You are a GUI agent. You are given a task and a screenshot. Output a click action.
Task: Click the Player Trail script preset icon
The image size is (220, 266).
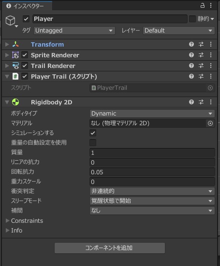click(x=201, y=76)
